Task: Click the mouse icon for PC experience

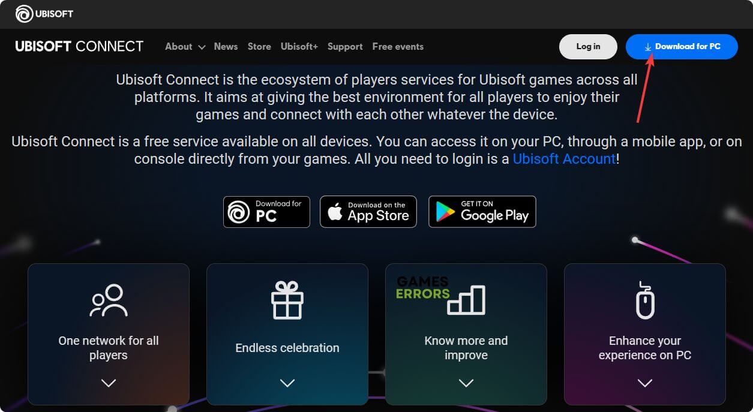Action: coord(645,300)
